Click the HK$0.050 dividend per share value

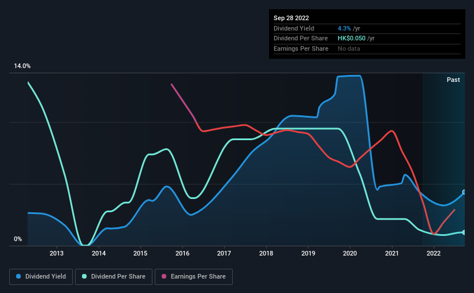352,39
